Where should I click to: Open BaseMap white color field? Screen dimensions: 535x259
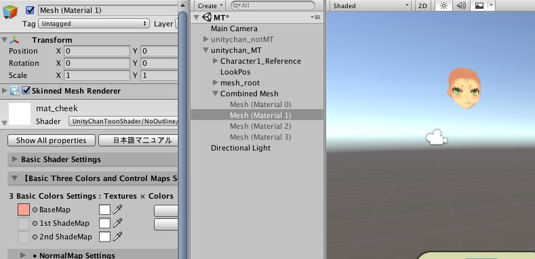pos(104,210)
